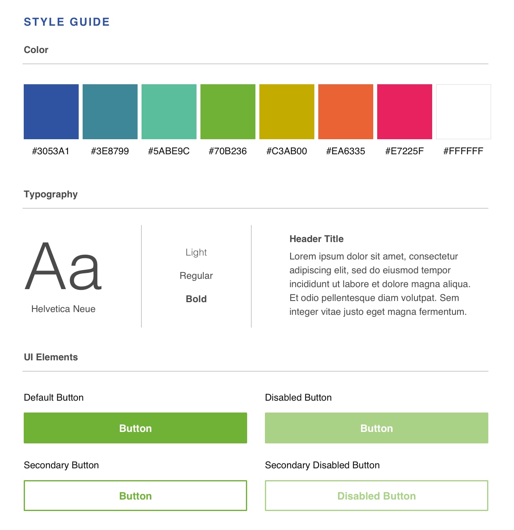The width and height of the screenshot is (514, 530).
Task: Click the blue #3053A1 color swatch
Action: click(x=51, y=112)
